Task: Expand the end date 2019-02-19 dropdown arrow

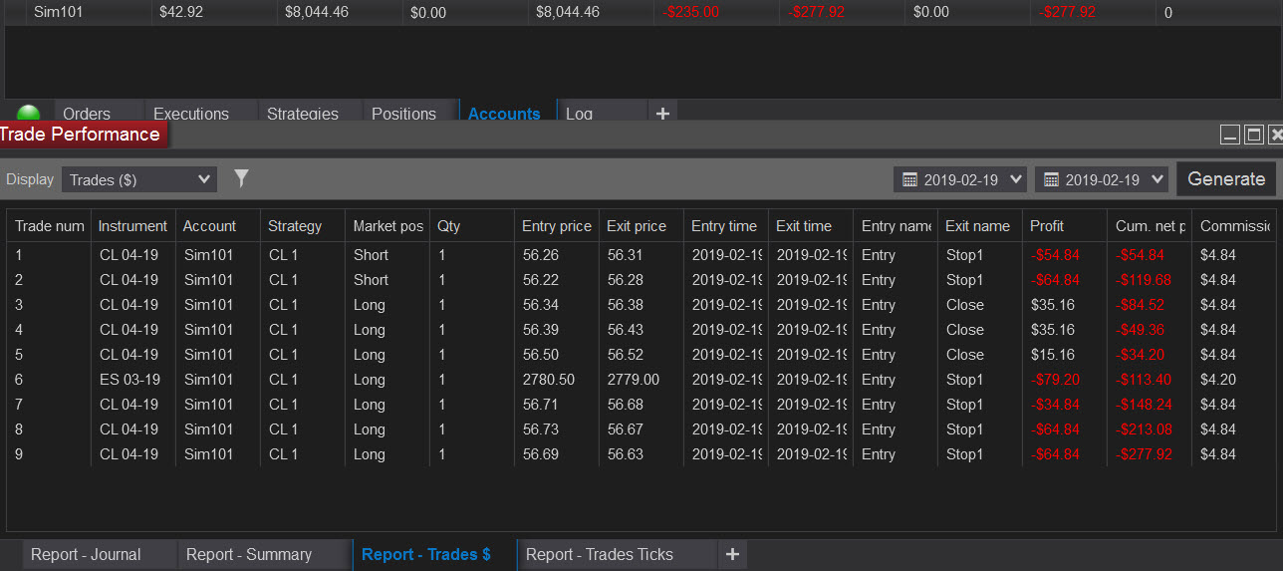Action: (x=1156, y=179)
